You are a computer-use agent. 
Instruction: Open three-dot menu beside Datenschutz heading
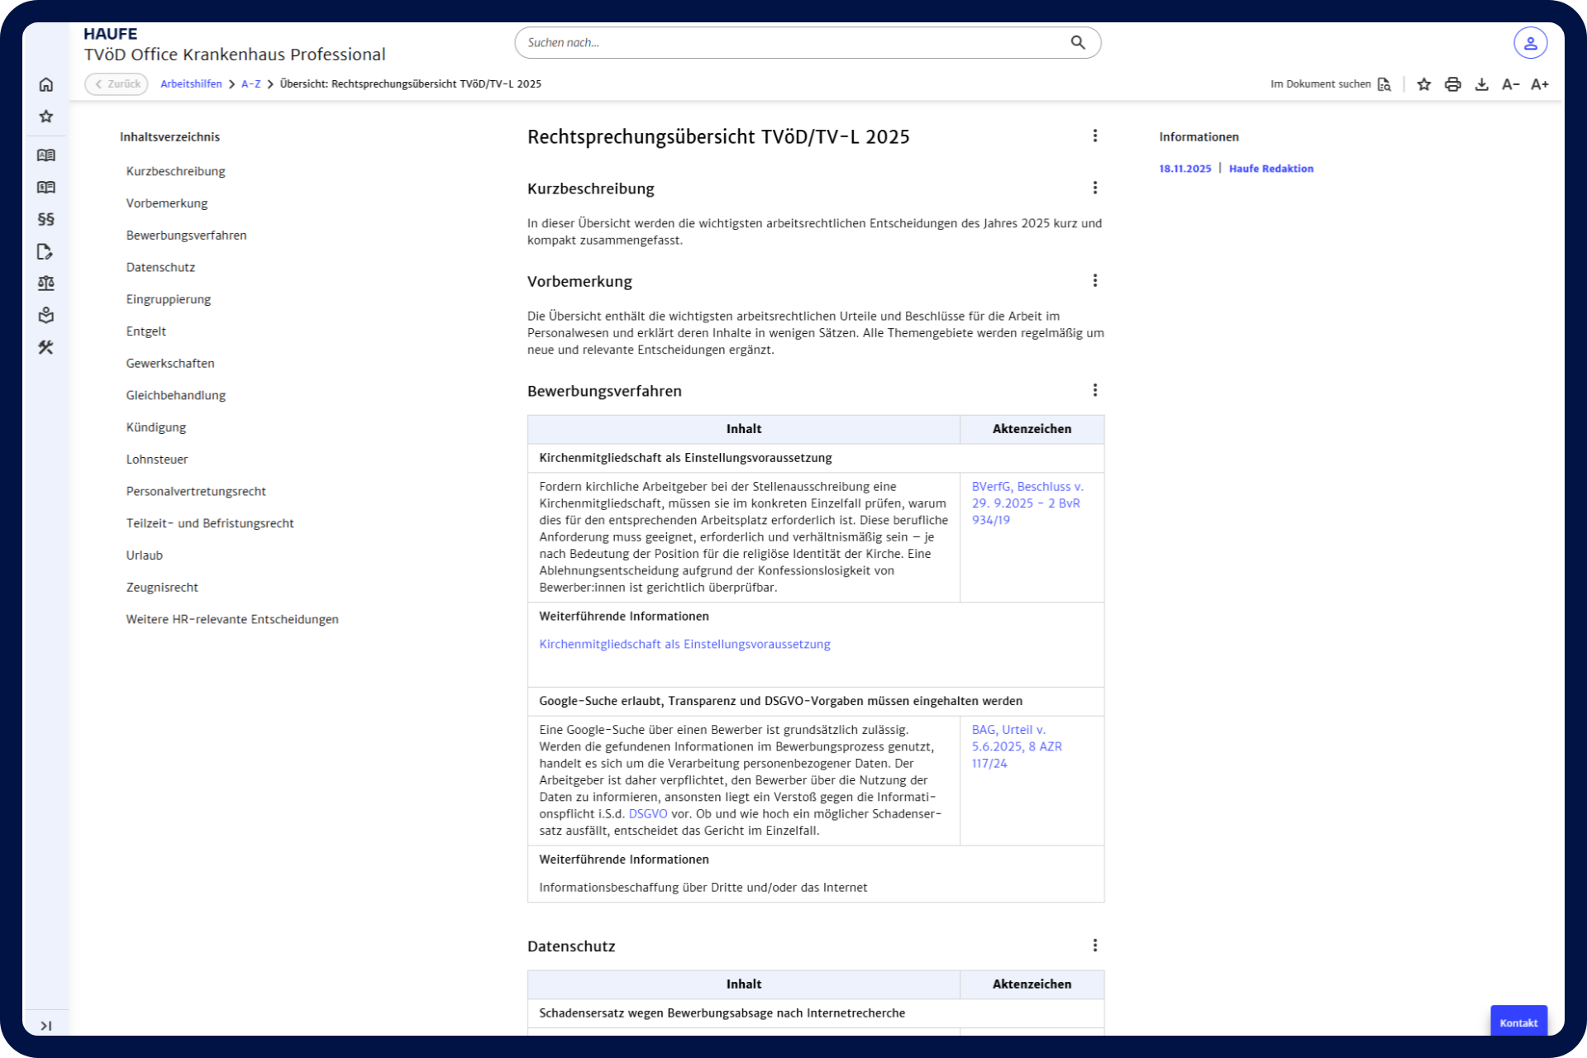point(1095,946)
